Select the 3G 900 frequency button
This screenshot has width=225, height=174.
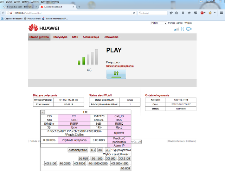click(111, 159)
